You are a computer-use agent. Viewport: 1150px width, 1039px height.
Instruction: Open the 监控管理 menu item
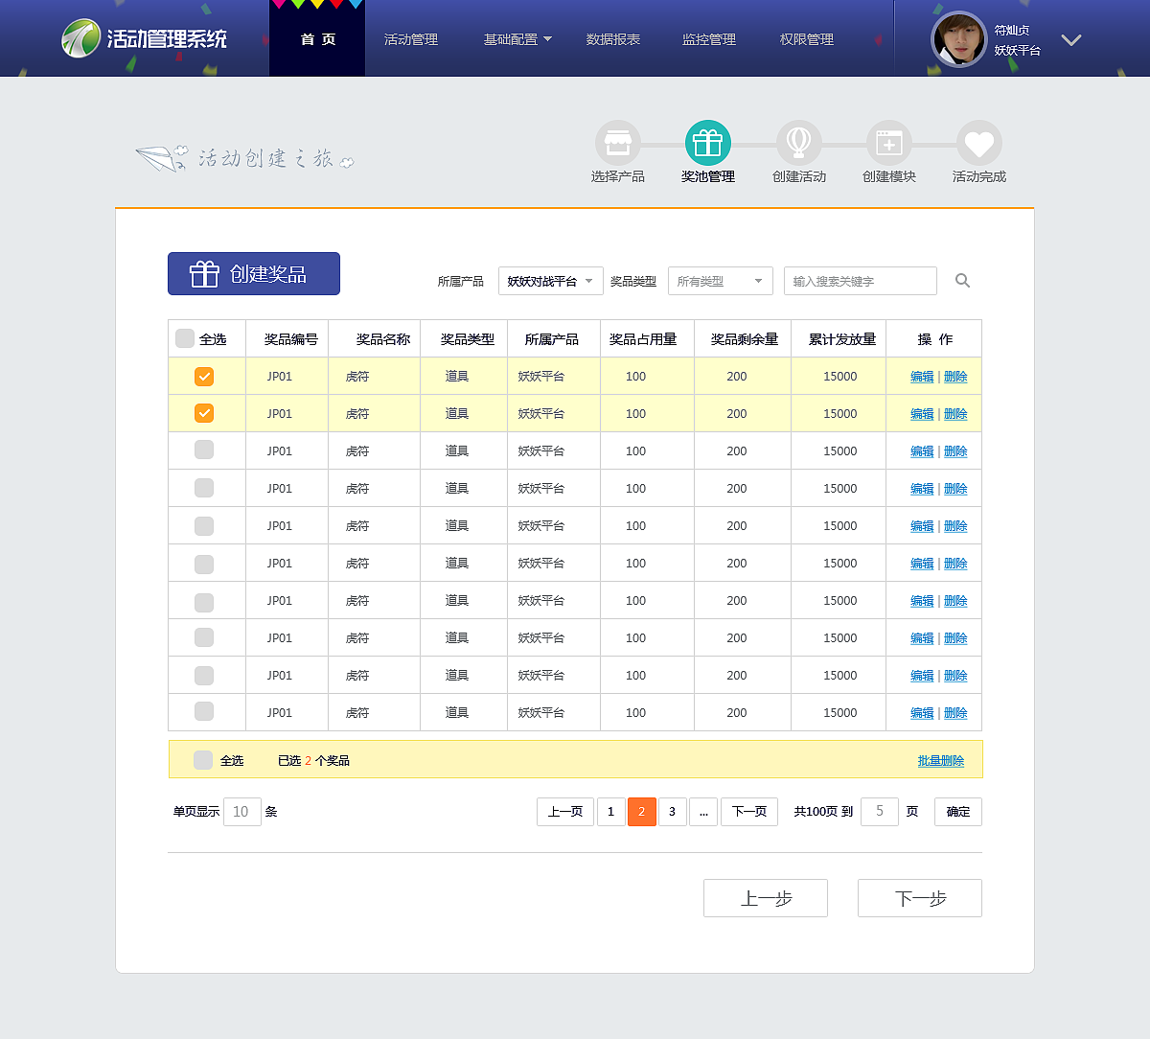pyautogui.click(x=708, y=39)
